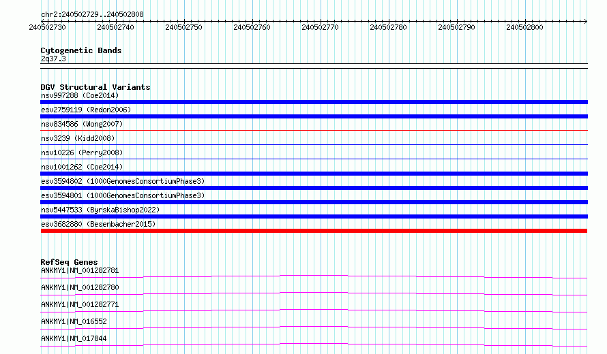Click the magenta line of NM_016552
This screenshot has height=354, width=607.
tap(314, 327)
